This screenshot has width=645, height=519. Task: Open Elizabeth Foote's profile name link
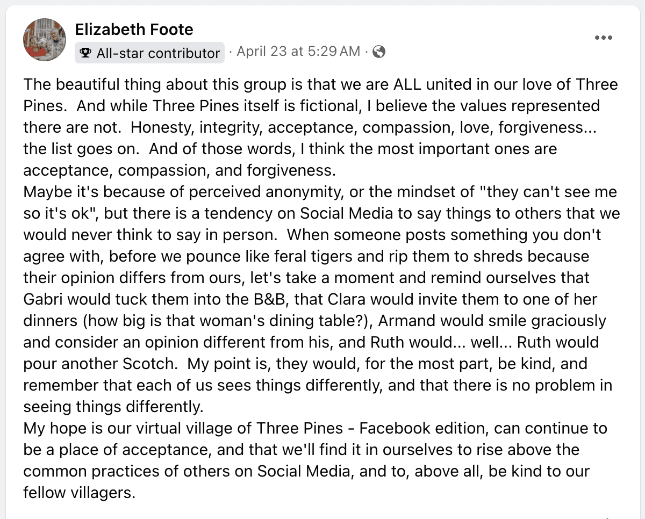(x=134, y=30)
